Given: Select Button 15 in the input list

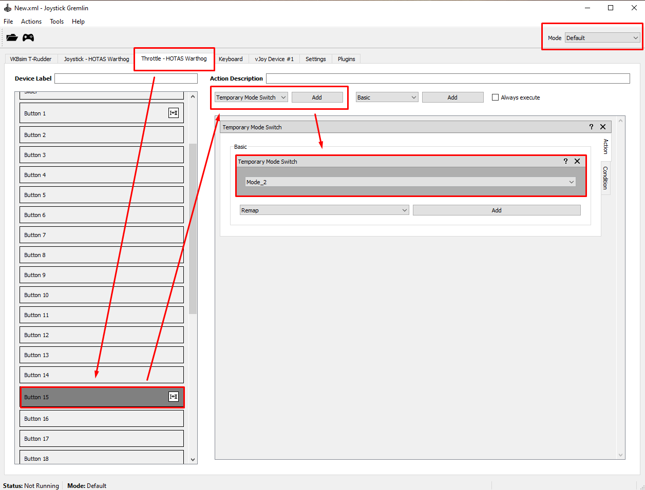Looking at the screenshot, I should (102, 397).
